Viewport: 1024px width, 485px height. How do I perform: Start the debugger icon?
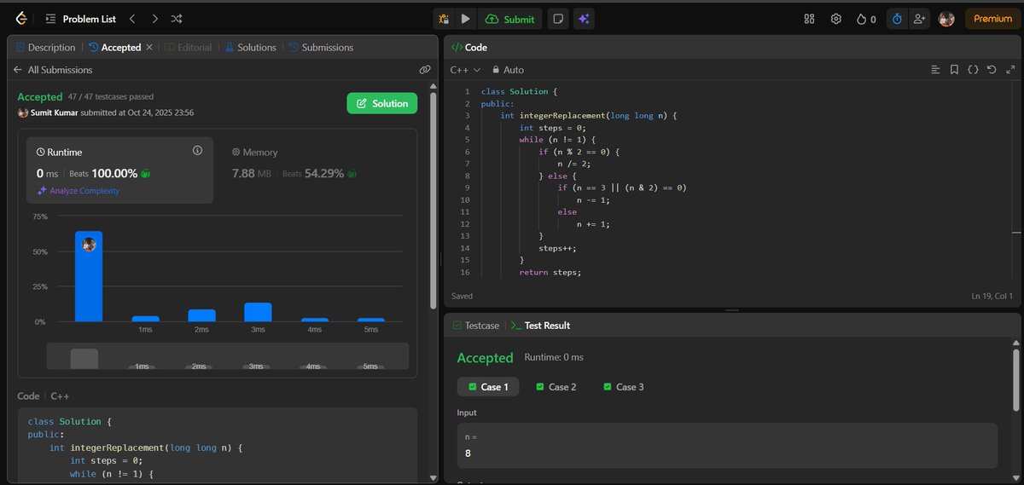(444, 19)
